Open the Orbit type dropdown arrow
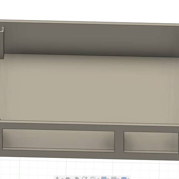 point(62,178)
